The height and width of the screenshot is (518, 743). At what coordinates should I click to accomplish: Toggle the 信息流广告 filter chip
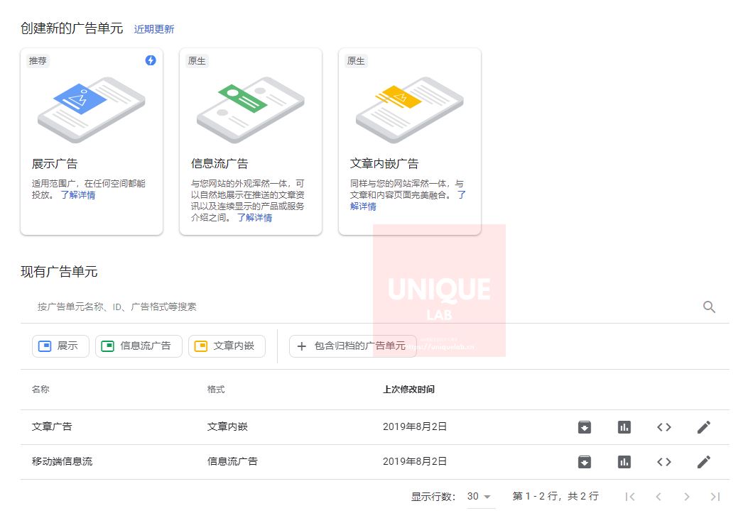tap(138, 346)
